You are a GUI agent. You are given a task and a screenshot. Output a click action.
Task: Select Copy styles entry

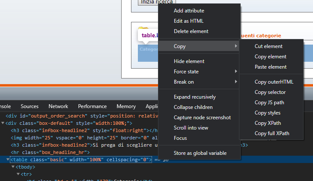click(271, 113)
